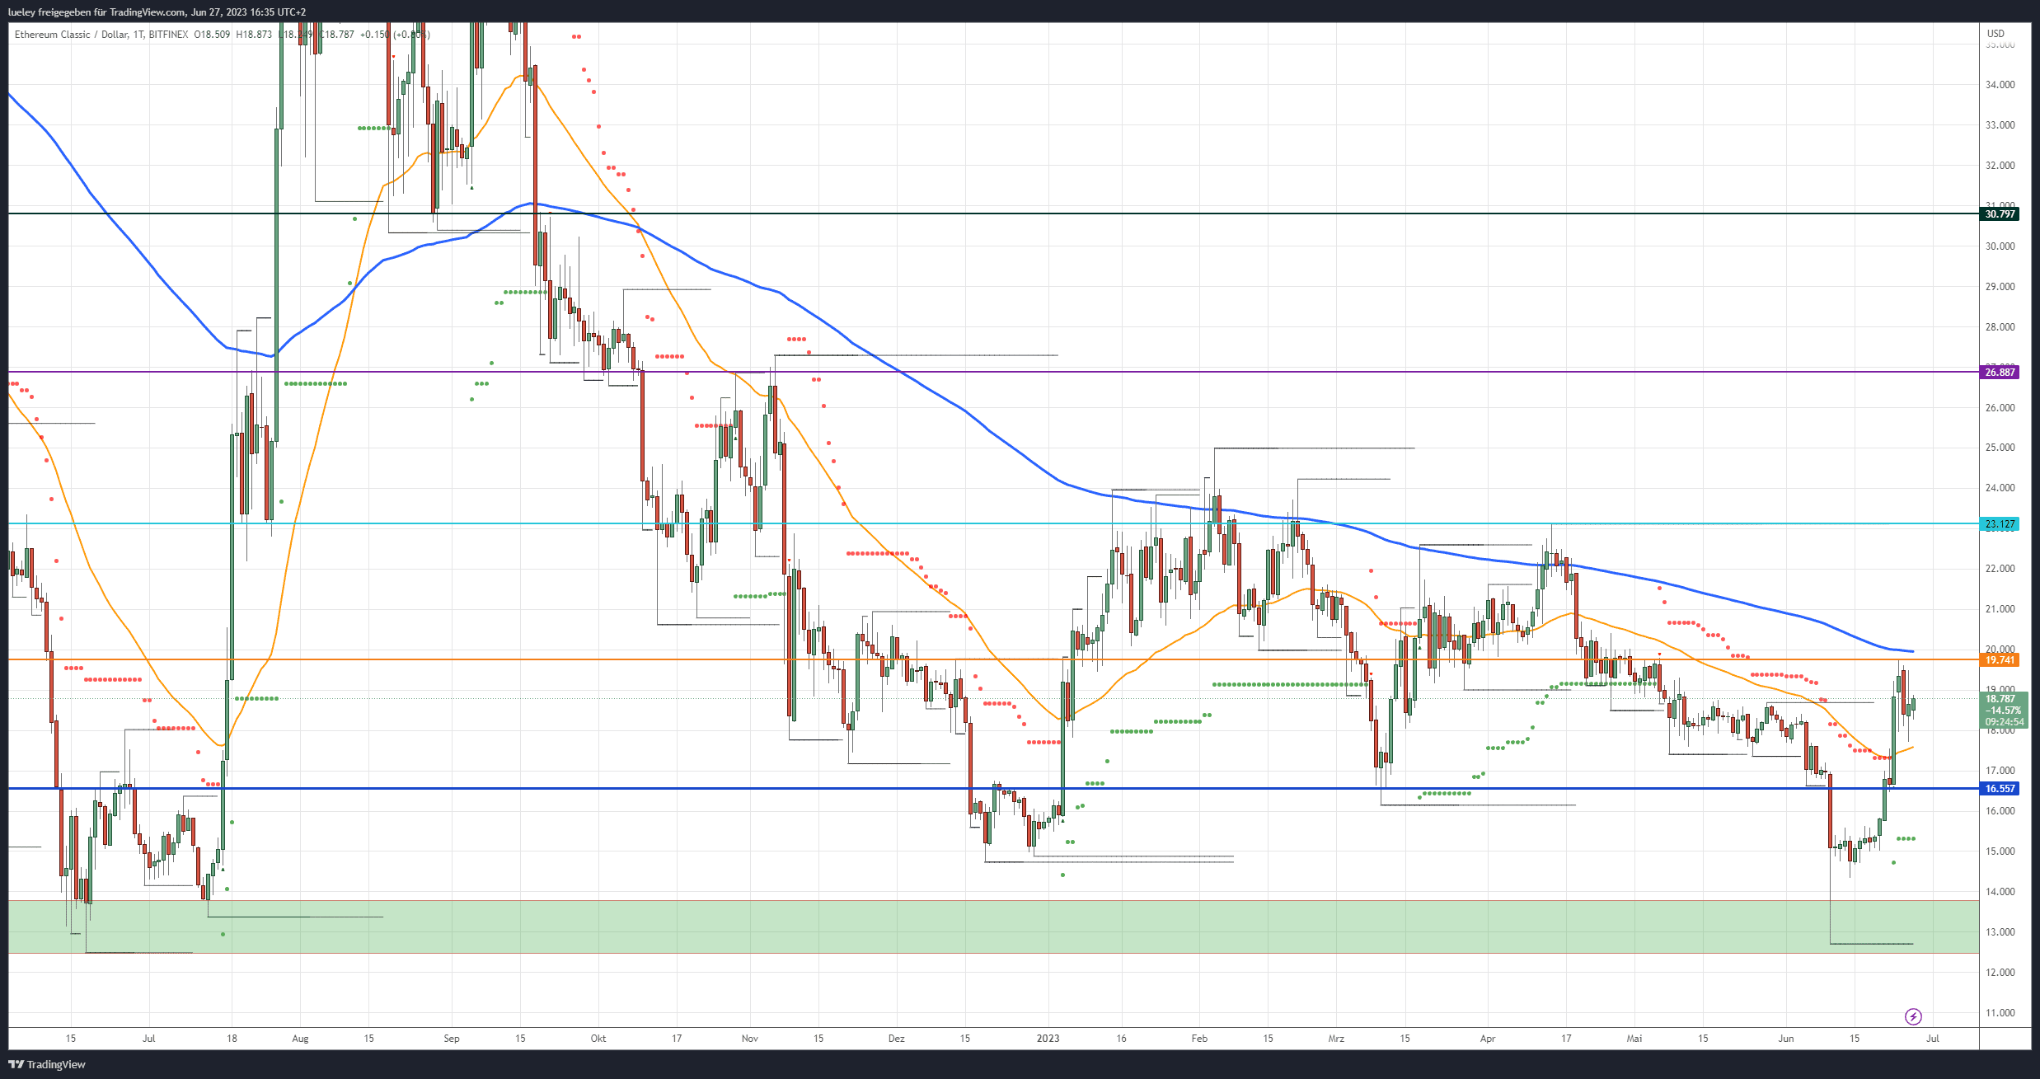Click the 34.000 value on price scale
Screen dimensions: 2040x1079
tap(2000, 85)
